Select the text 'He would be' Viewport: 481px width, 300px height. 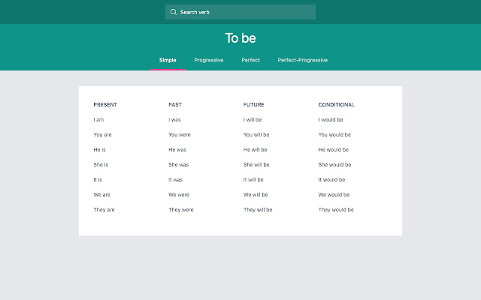point(333,150)
